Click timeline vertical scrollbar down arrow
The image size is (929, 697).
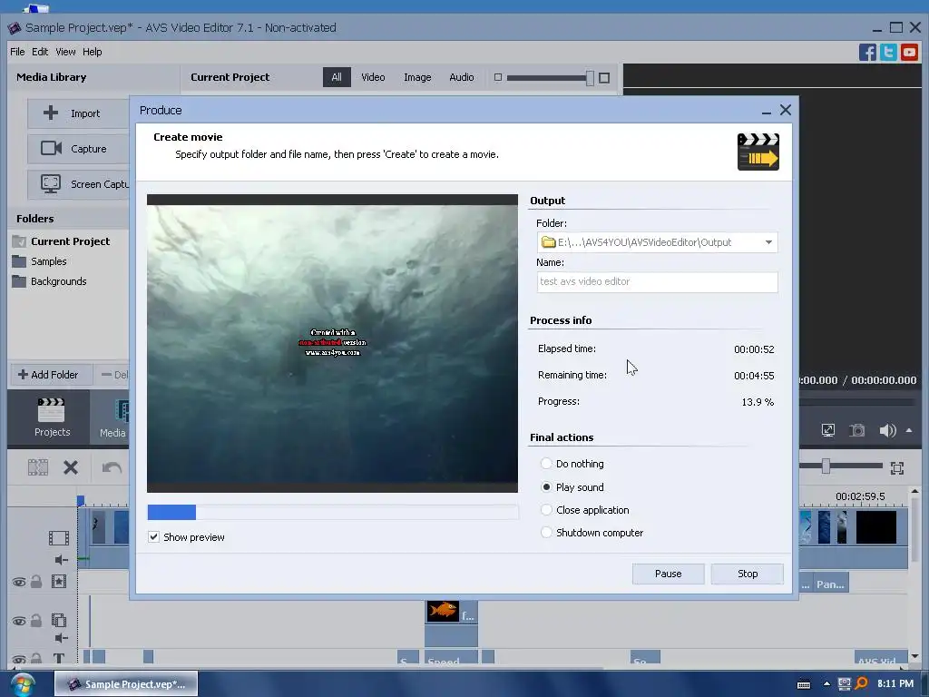coord(914,656)
